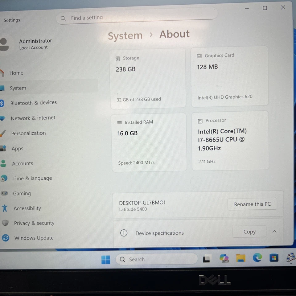Image resolution: width=296 pixels, height=296 pixels.
Task: Click Rename this PC
Action: (x=252, y=204)
